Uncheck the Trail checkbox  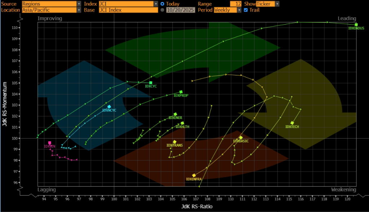(x=246, y=10)
